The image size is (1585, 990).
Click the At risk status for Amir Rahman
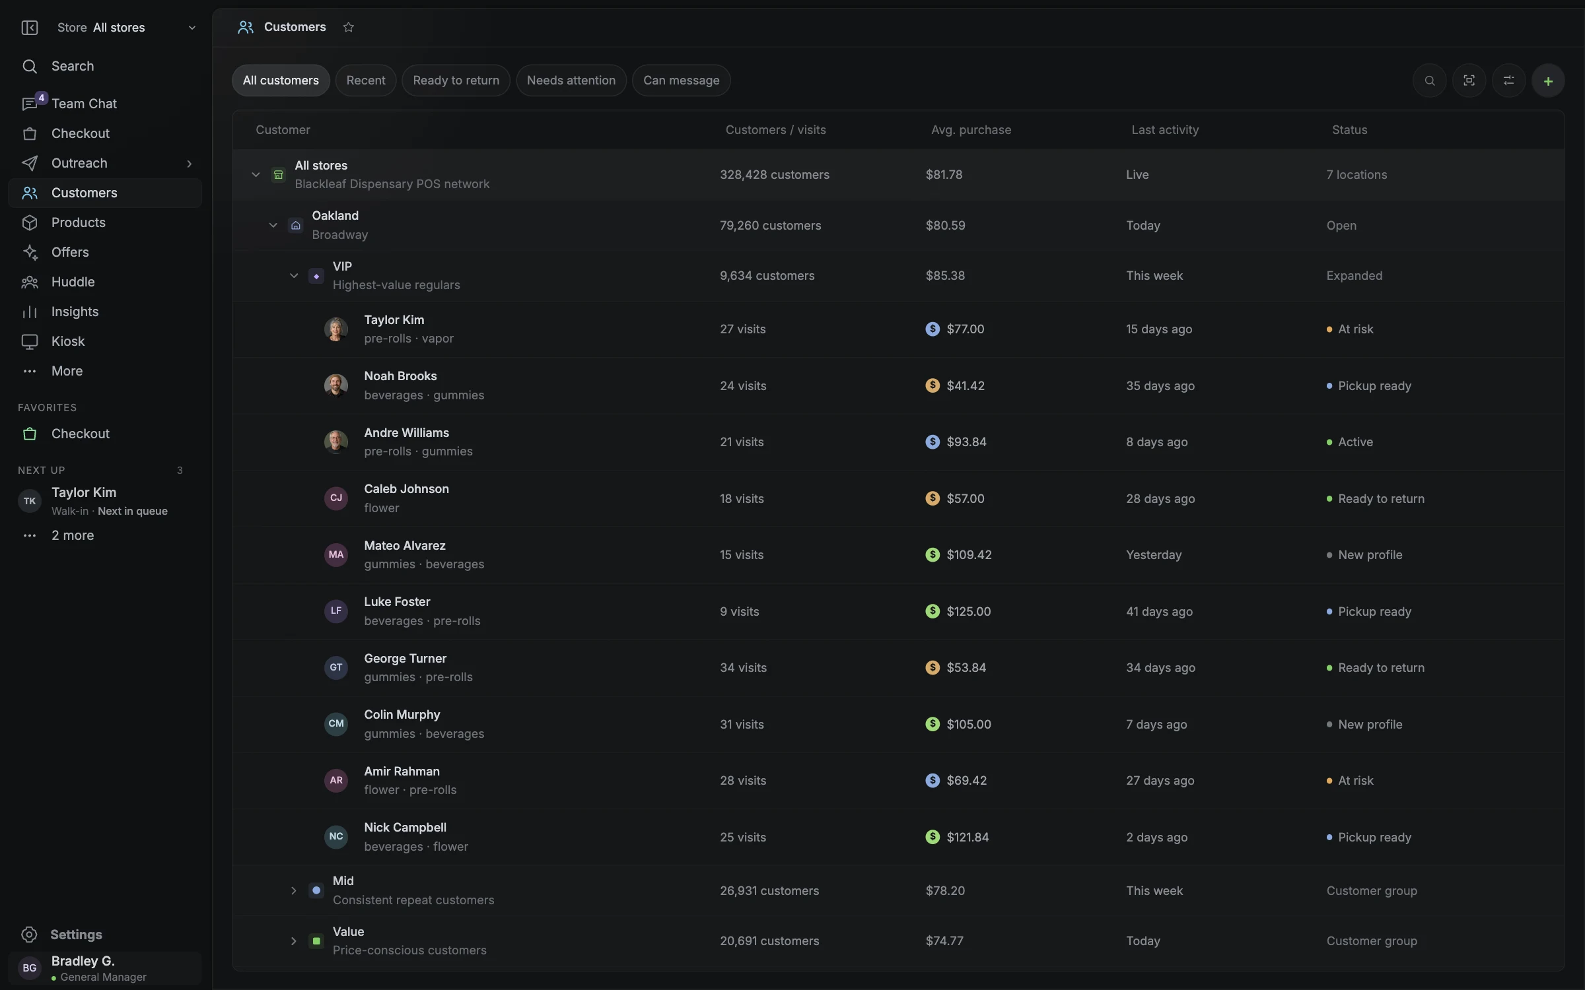tap(1350, 780)
